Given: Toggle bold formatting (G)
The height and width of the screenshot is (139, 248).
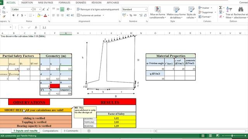Looking at the screenshot, I should click(x=14, y=15).
